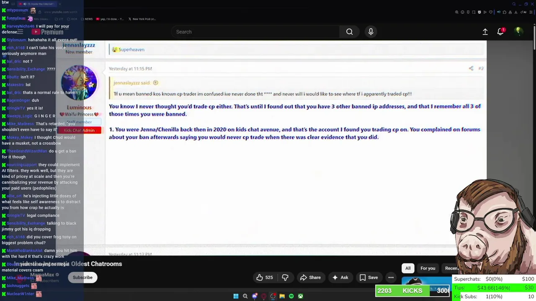Open the YouTube account avatar menu
This screenshot has width=536, height=301.
click(518, 32)
